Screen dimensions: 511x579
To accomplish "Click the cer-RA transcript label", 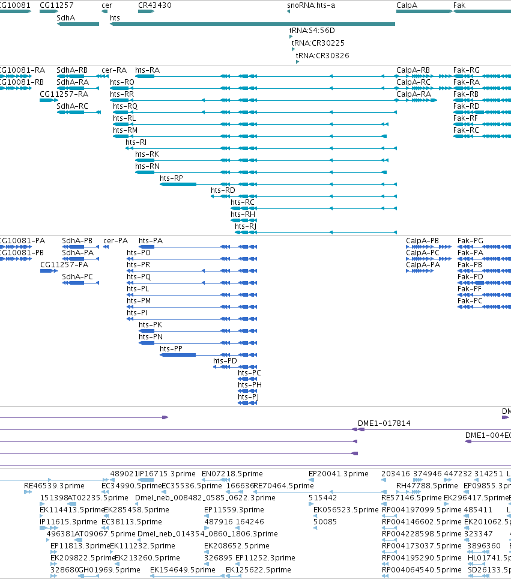I will click(x=114, y=70).
